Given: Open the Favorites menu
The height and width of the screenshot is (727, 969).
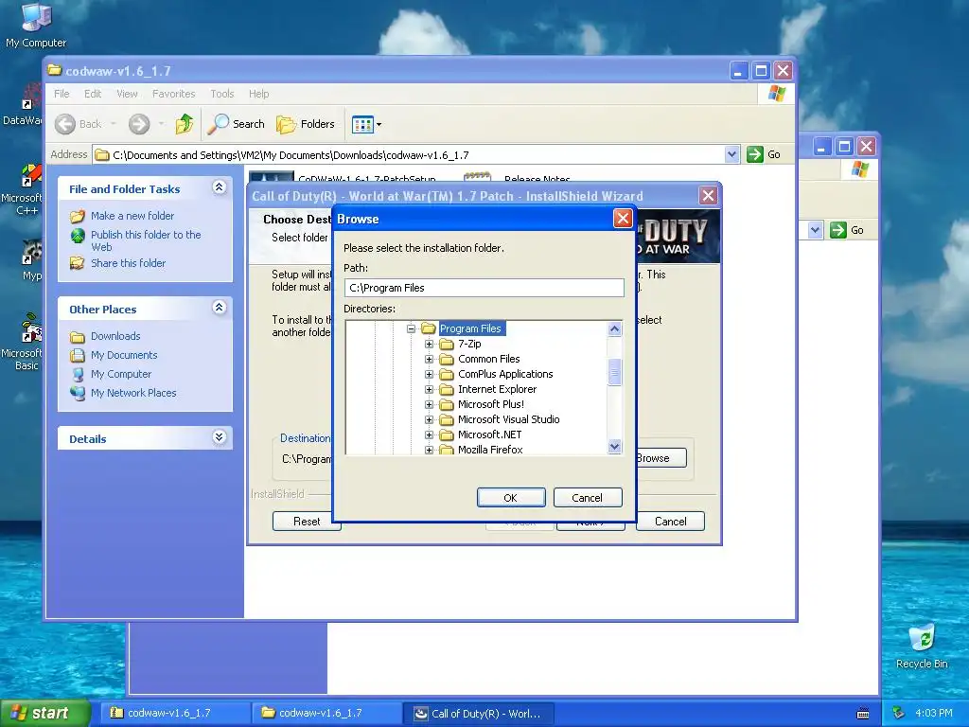Looking at the screenshot, I should (174, 94).
